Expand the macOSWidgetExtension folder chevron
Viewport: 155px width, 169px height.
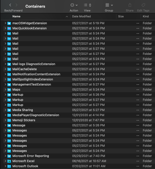(x=5, y=23)
